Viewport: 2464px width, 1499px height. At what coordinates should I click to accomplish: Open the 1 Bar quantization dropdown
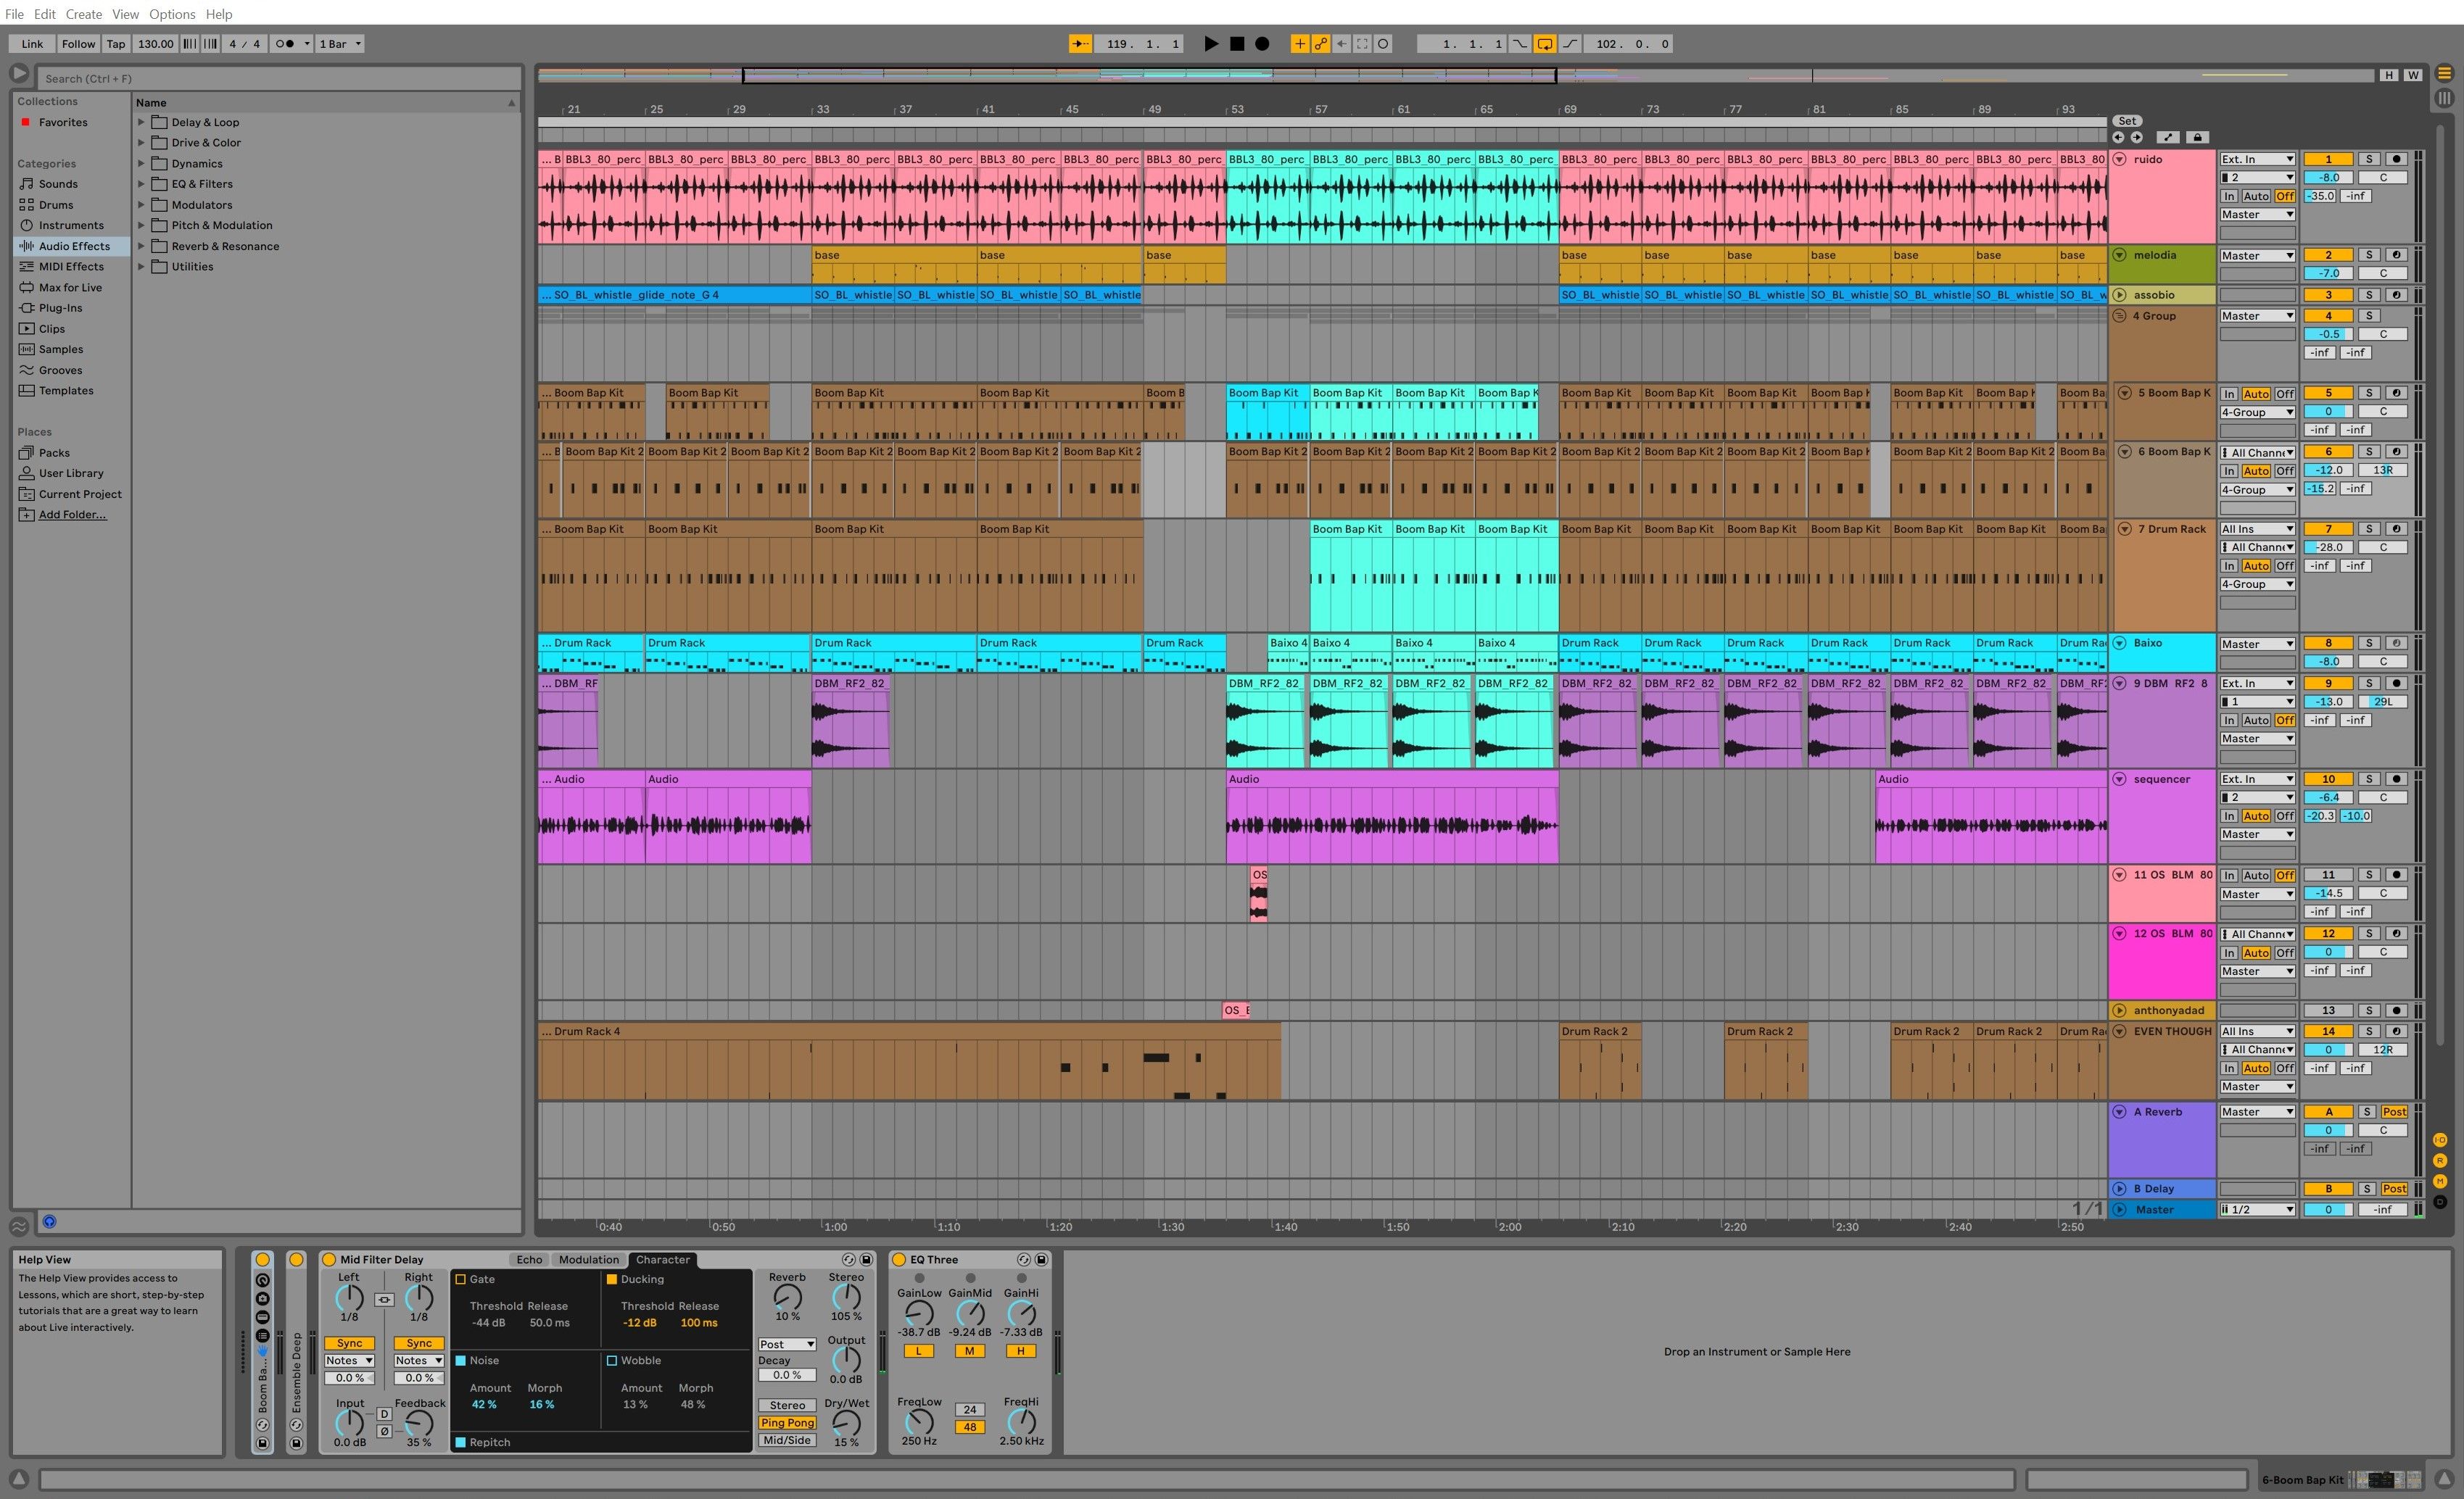coord(340,44)
